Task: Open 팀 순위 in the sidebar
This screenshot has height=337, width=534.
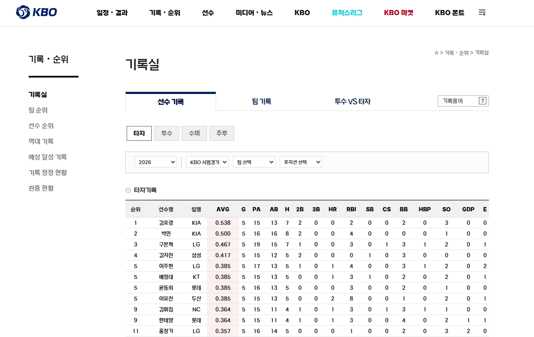Action: point(38,110)
